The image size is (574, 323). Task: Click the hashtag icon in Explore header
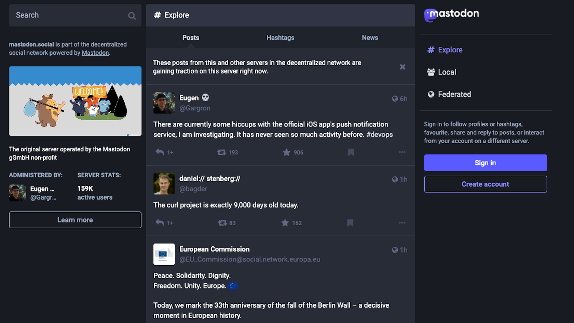point(157,15)
